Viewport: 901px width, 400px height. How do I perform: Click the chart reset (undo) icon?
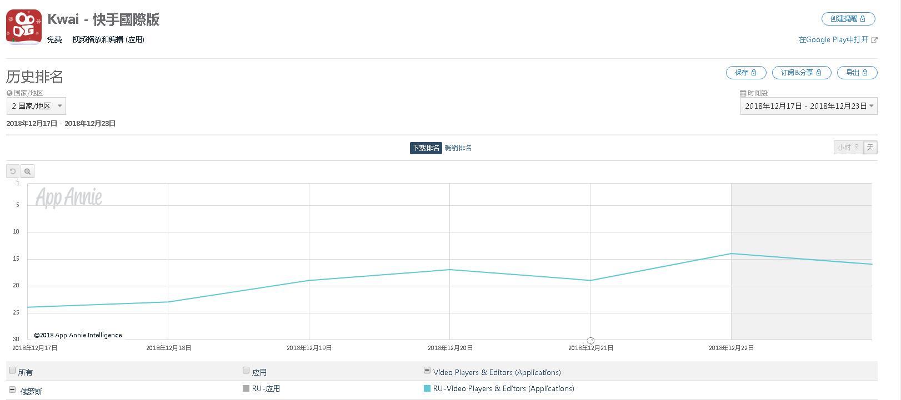tap(13, 171)
